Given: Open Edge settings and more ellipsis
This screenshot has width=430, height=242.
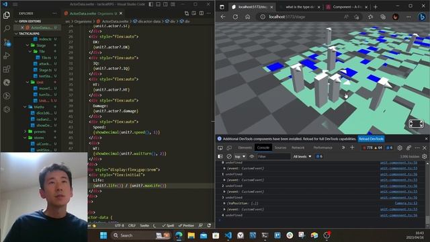Looking at the screenshot, I should pyautogui.click(x=408, y=17).
